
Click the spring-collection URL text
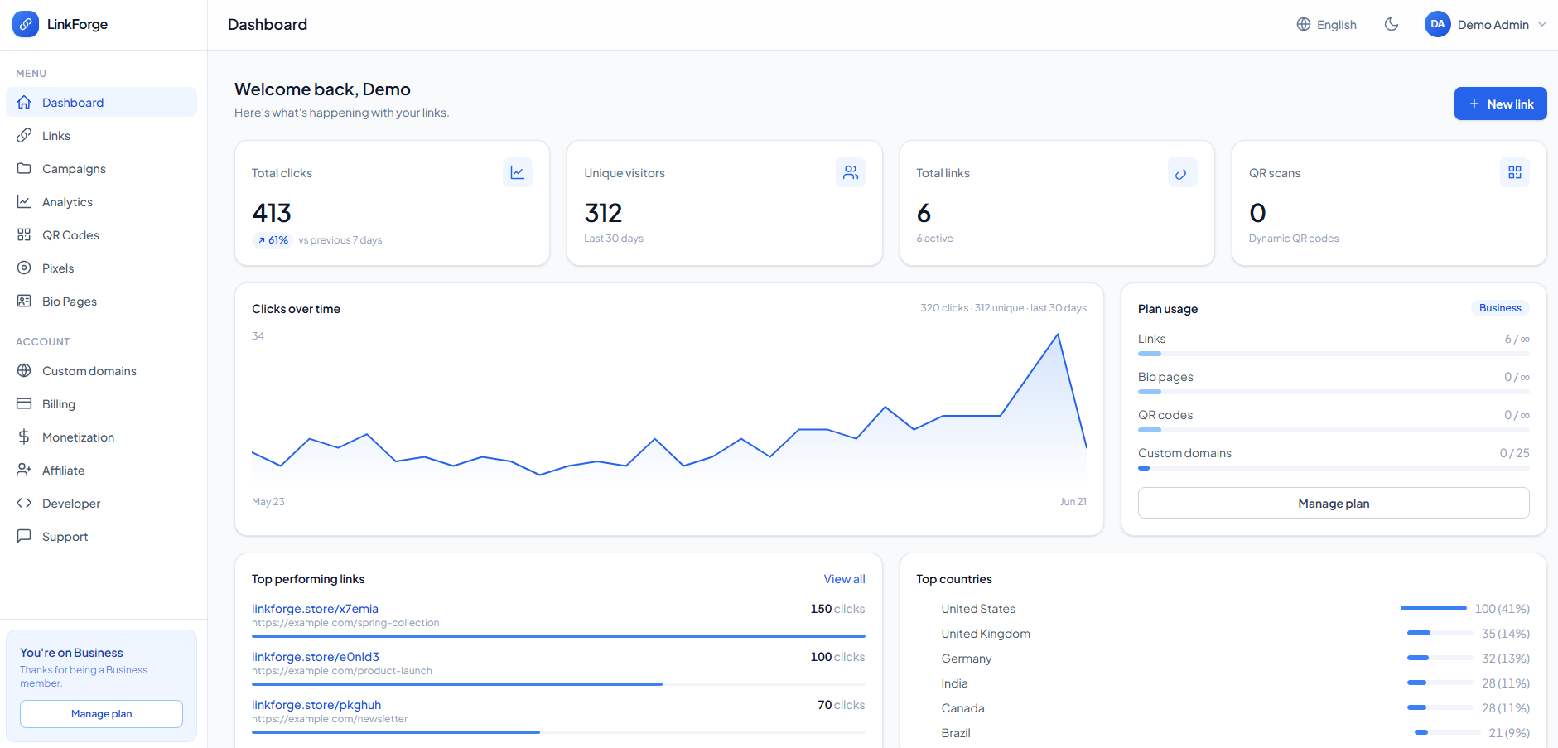pos(345,622)
